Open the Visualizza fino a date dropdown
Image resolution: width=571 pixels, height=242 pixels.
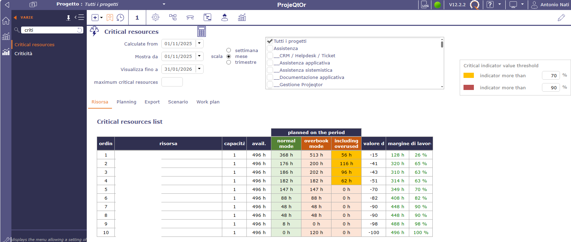pyautogui.click(x=199, y=69)
